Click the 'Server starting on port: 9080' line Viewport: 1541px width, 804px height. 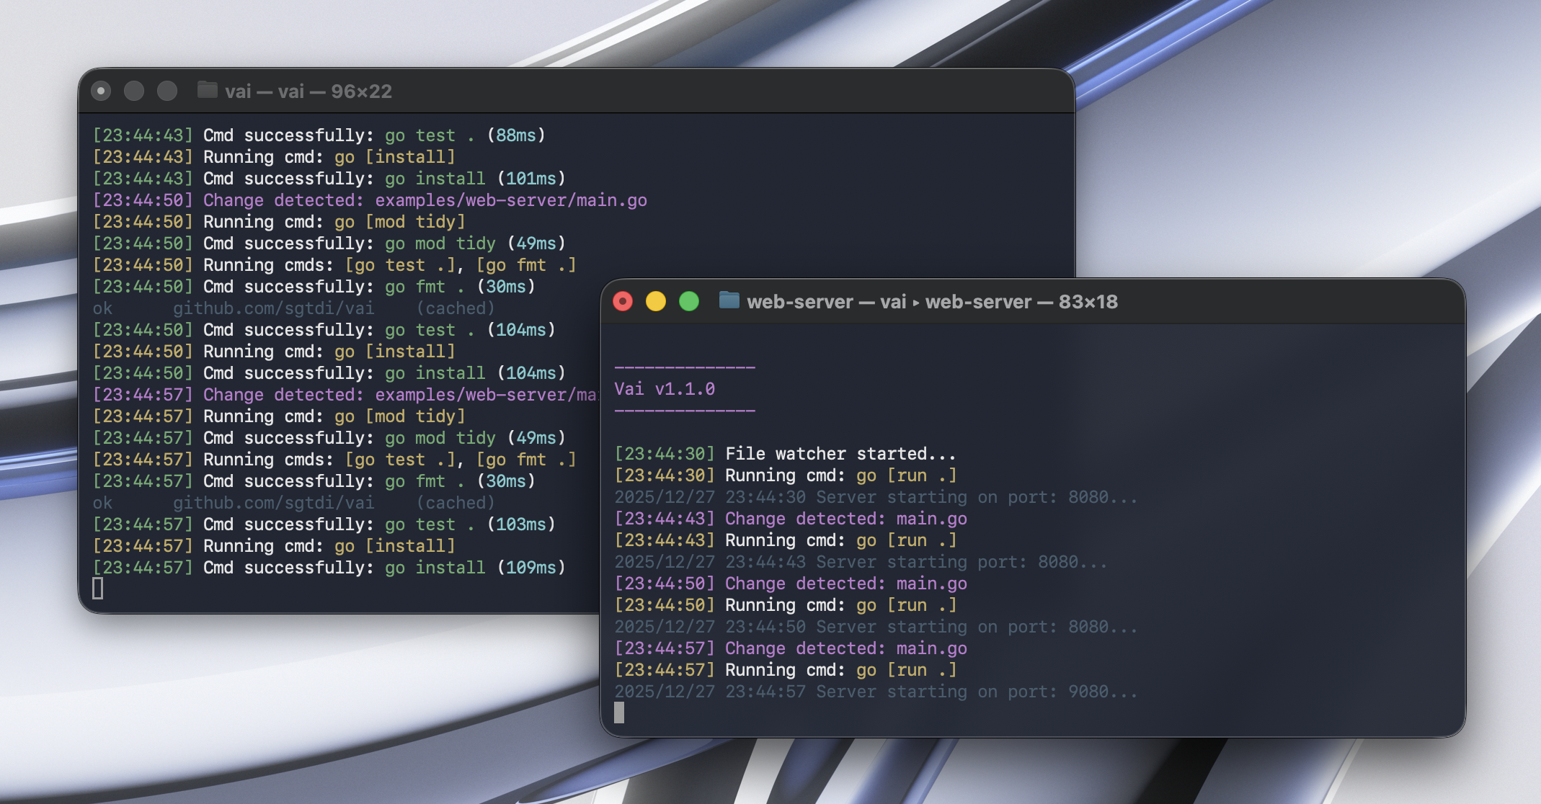pos(876,692)
